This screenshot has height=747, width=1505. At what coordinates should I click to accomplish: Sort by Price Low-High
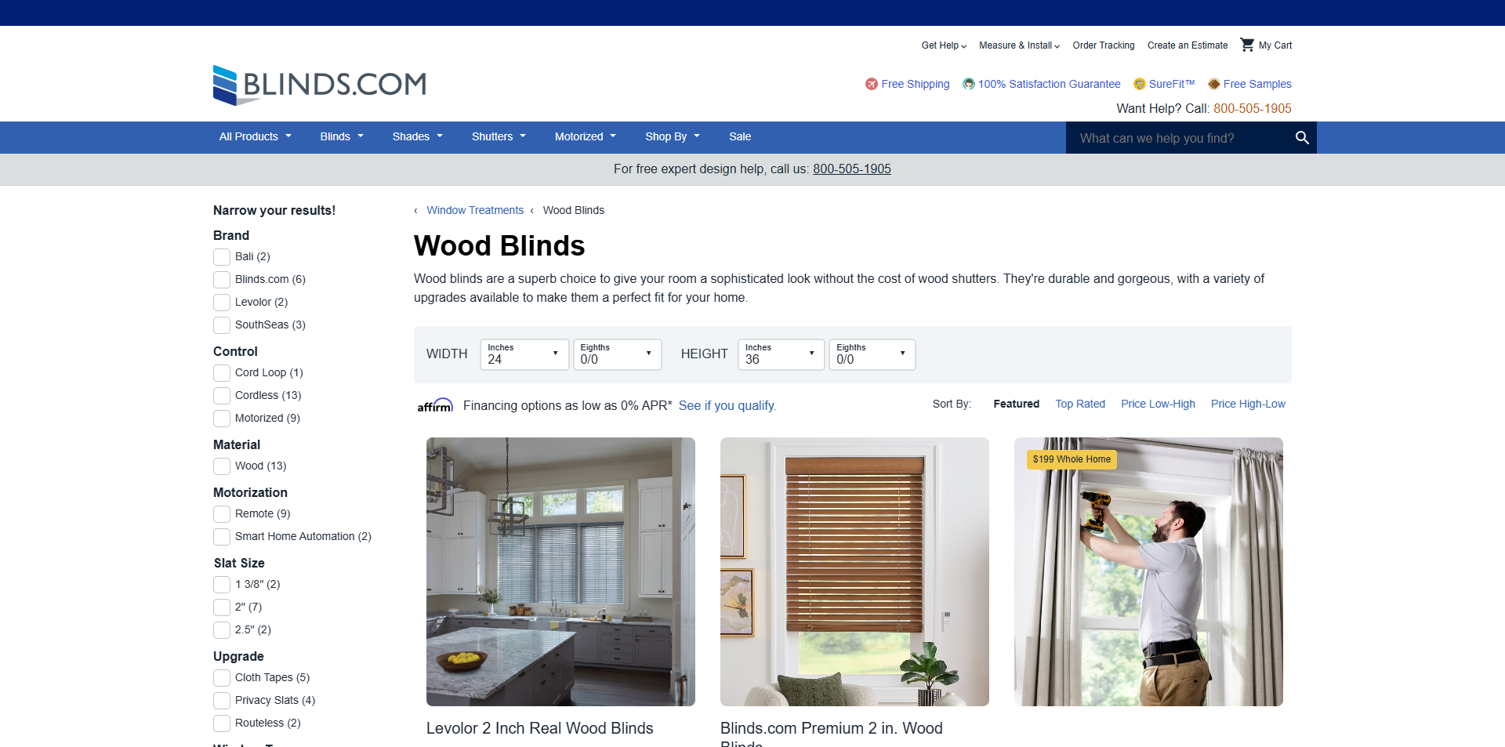[1158, 404]
